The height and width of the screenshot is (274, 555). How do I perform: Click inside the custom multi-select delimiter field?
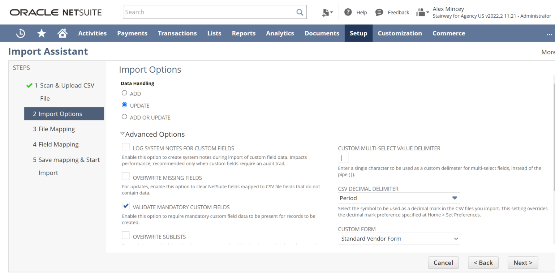coord(343,157)
